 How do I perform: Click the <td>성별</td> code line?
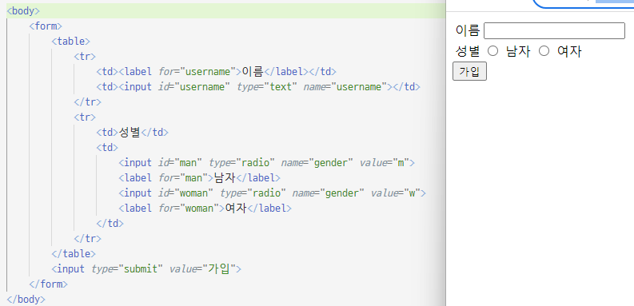coord(132,132)
